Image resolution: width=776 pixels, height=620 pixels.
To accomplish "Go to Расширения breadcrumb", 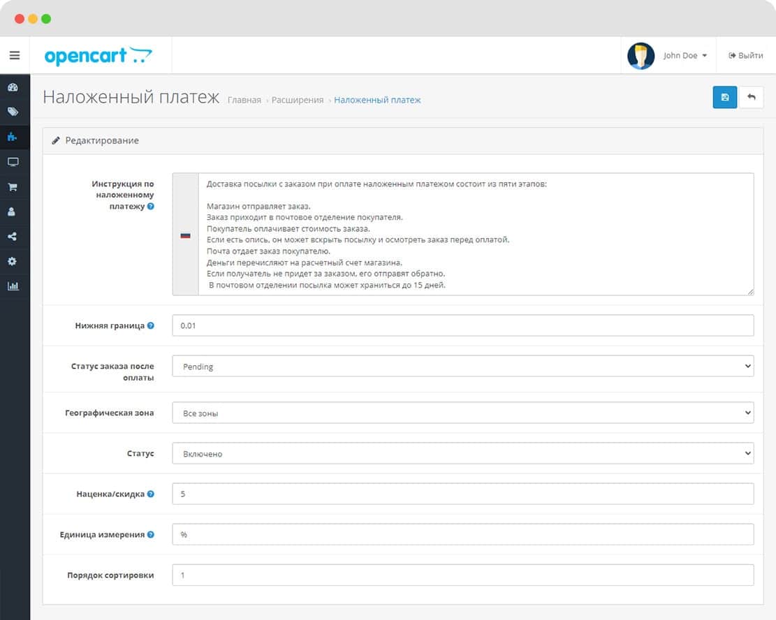I will click(x=298, y=100).
